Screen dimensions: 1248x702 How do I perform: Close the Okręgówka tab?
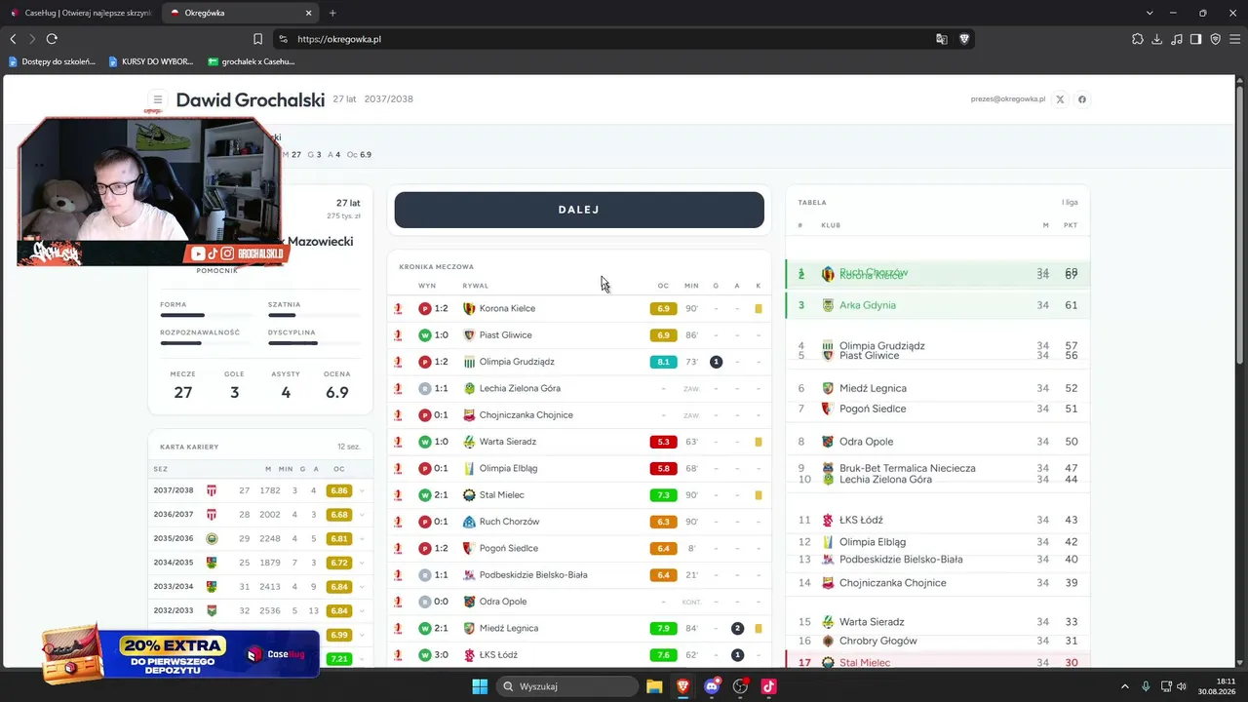[309, 13]
